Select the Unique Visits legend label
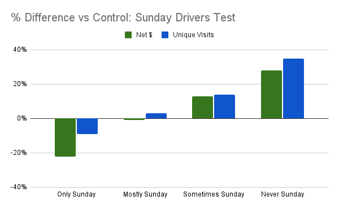 (193, 35)
